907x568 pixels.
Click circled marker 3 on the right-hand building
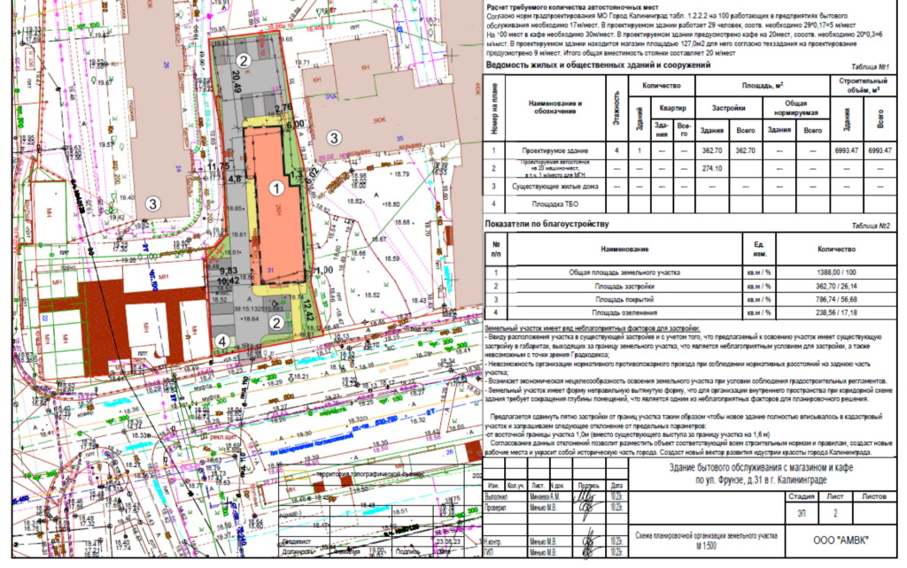[333, 137]
